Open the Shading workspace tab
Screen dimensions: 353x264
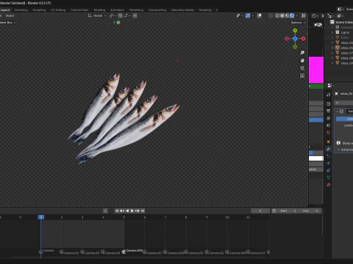99,10
